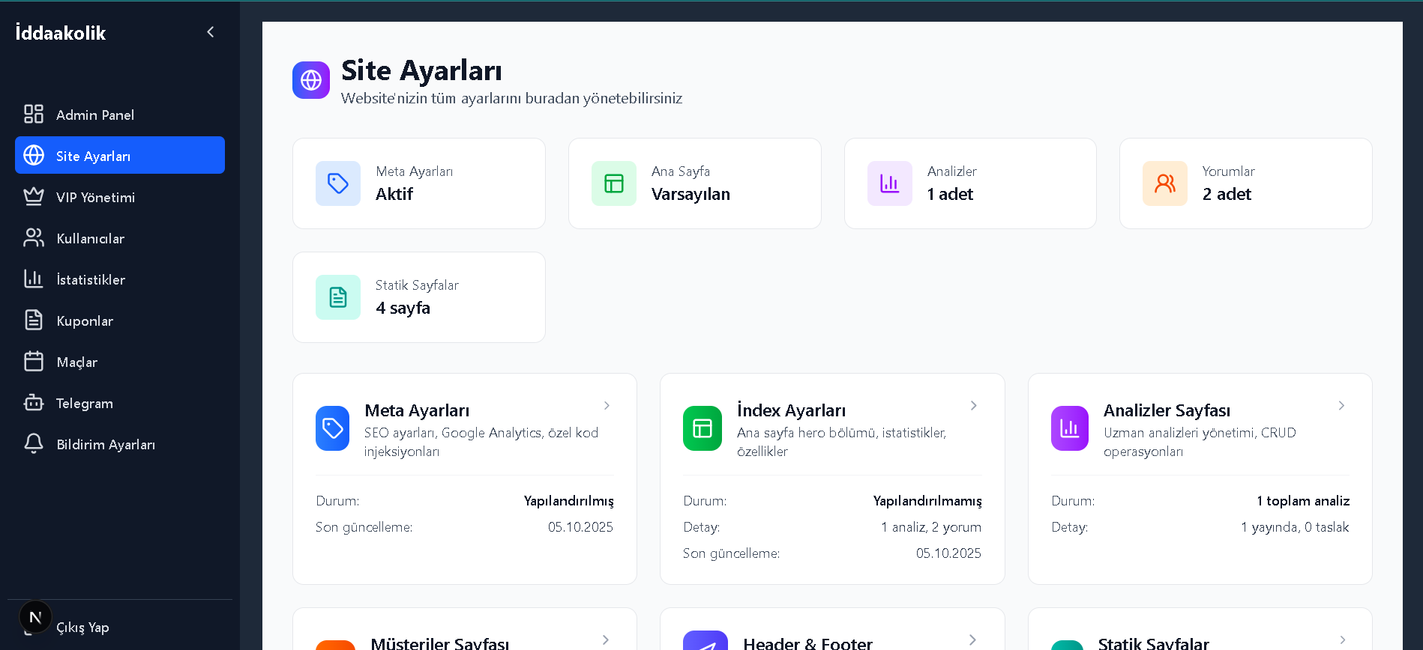Expand the bottom Statik Sayfalar card chevron
This screenshot has width=1423, height=650.
click(x=1342, y=640)
